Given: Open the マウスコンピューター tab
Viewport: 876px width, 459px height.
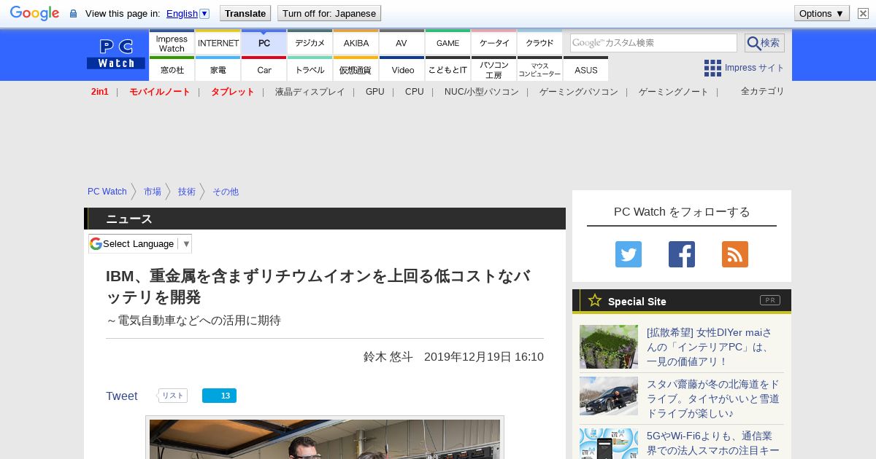Looking at the screenshot, I should click(540, 69).
